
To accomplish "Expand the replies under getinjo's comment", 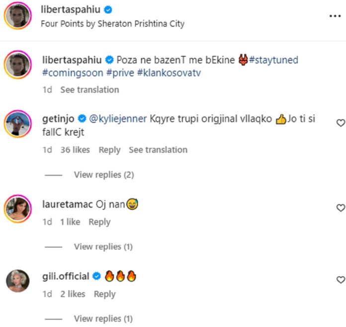I will pyautogui.click(x=103, y=175).
